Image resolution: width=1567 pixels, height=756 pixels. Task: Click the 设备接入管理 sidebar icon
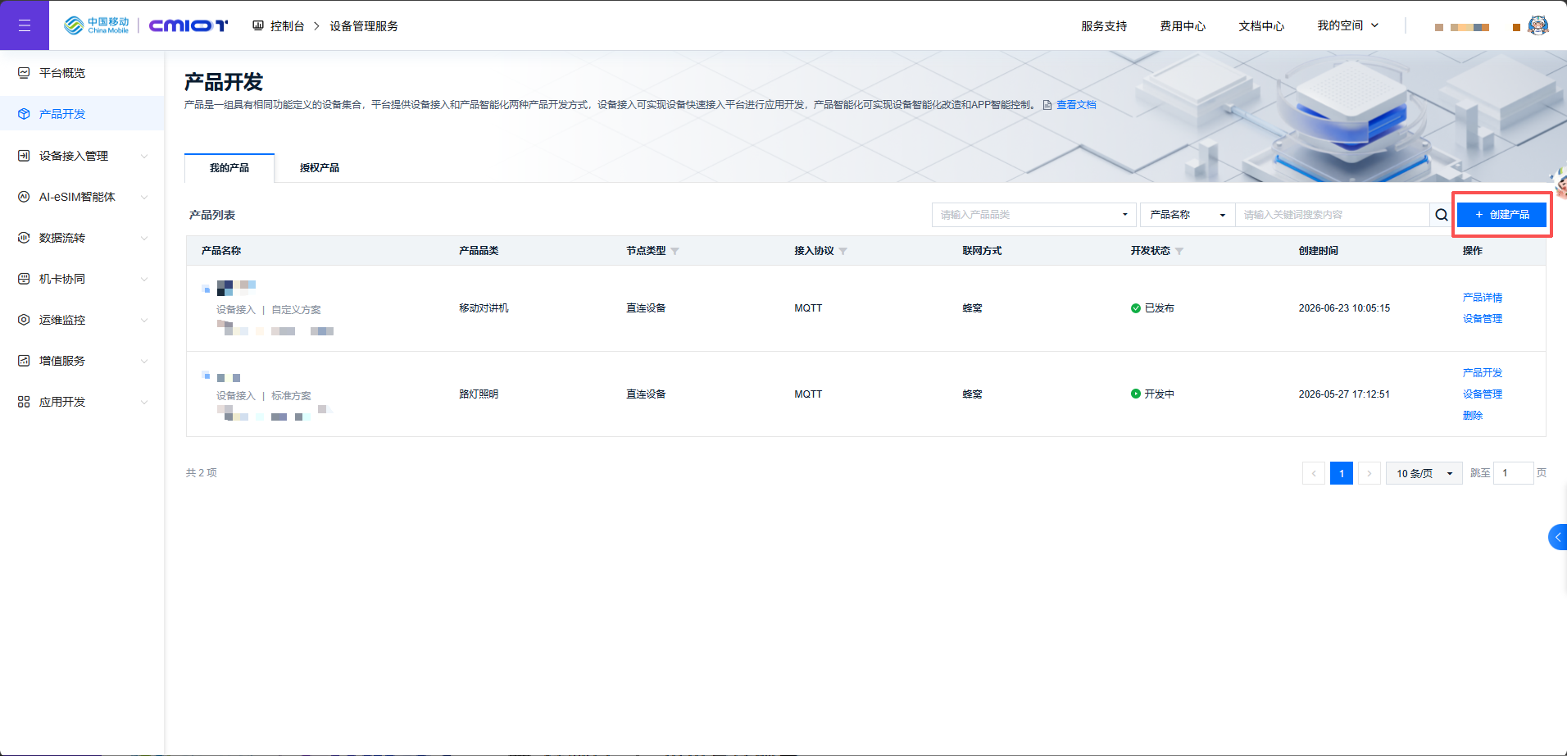tap(24, 156)
